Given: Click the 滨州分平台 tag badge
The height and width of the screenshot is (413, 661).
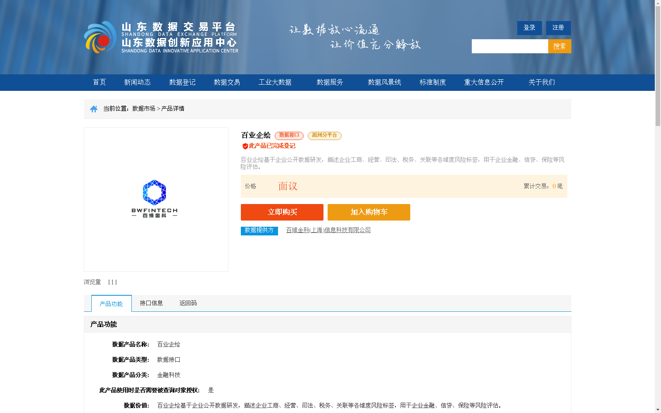Looking at the screenshot, I should (x=325, y=135).
